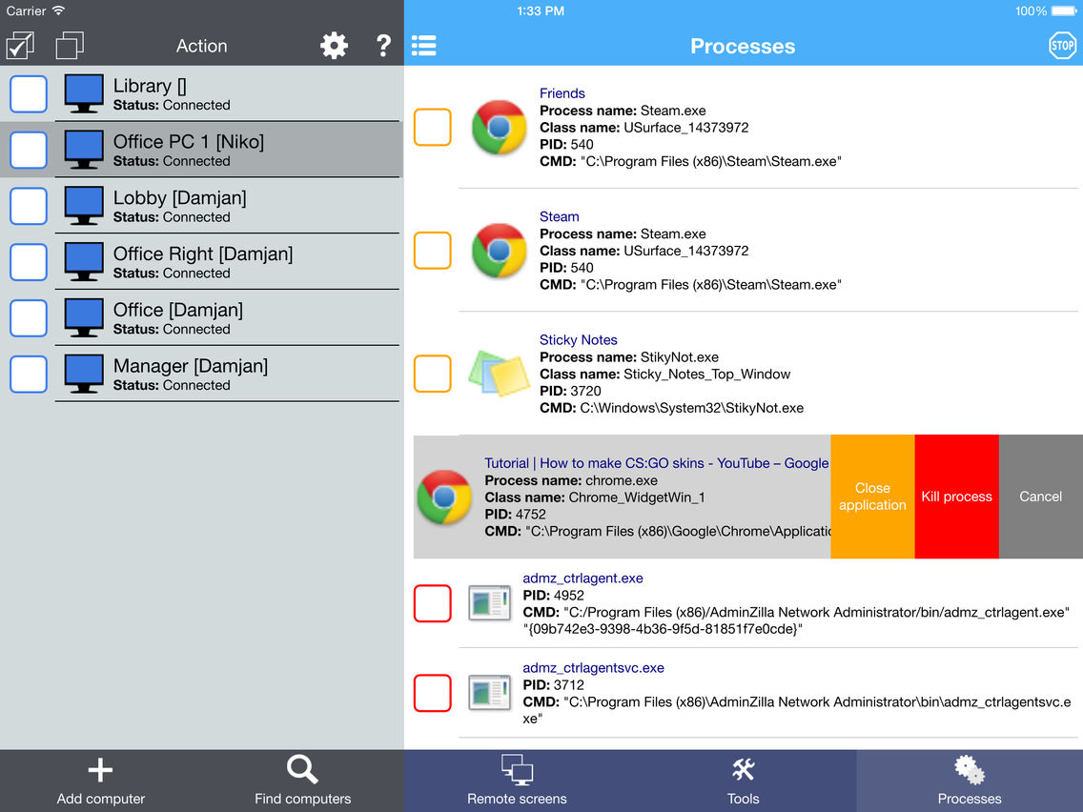Tick the admz_ctrlagentsvc.exe red checkbox
Image resolution: width=1083 pixels, height=812 pixels.
433,693
